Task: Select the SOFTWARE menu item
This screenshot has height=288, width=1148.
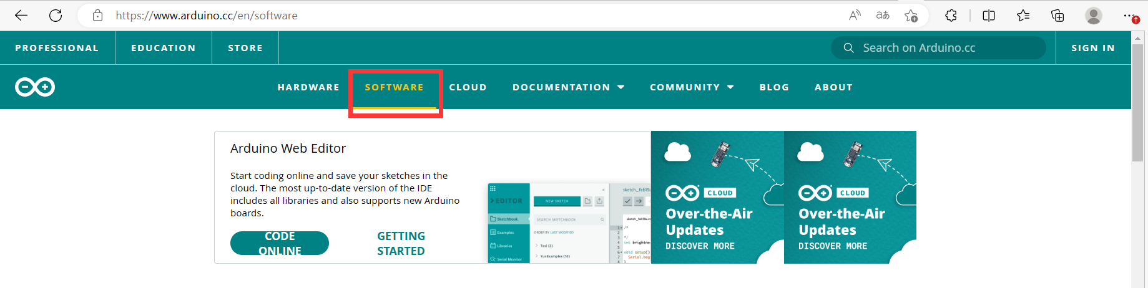Action: click(x=395, y=87)
